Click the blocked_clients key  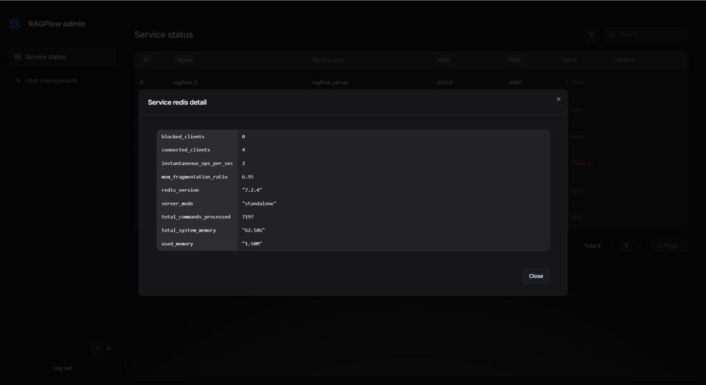[x=183, y=136]
